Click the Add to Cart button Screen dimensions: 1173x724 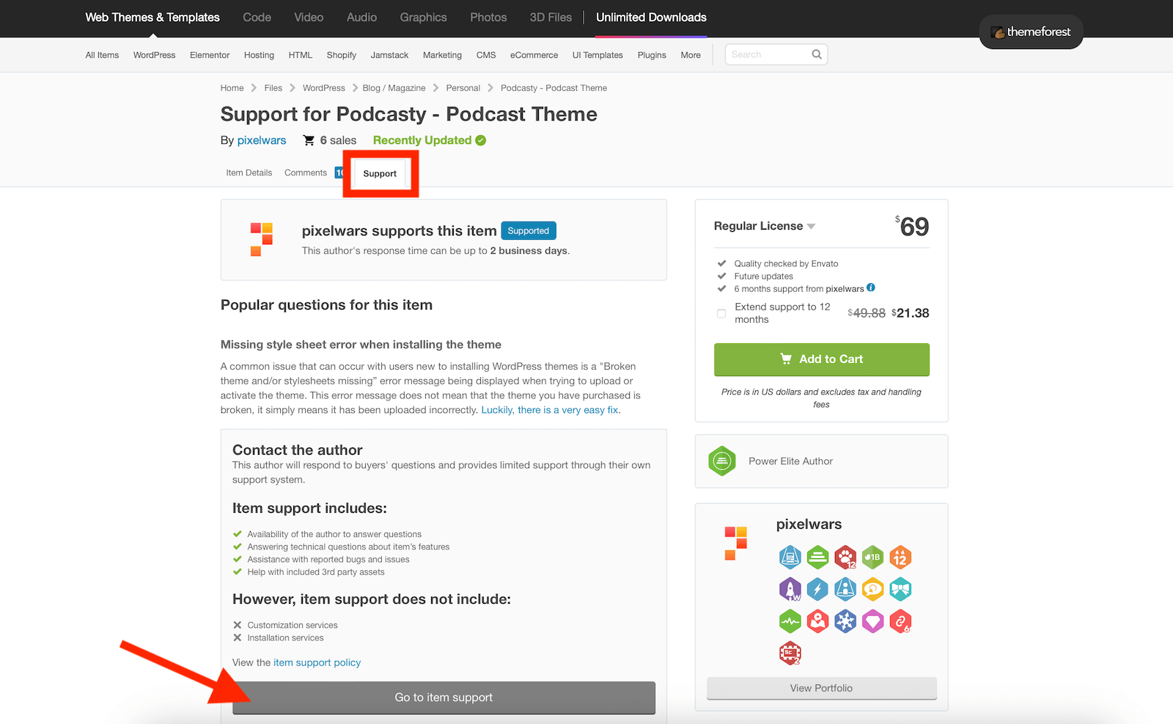[x=822, y=359]
